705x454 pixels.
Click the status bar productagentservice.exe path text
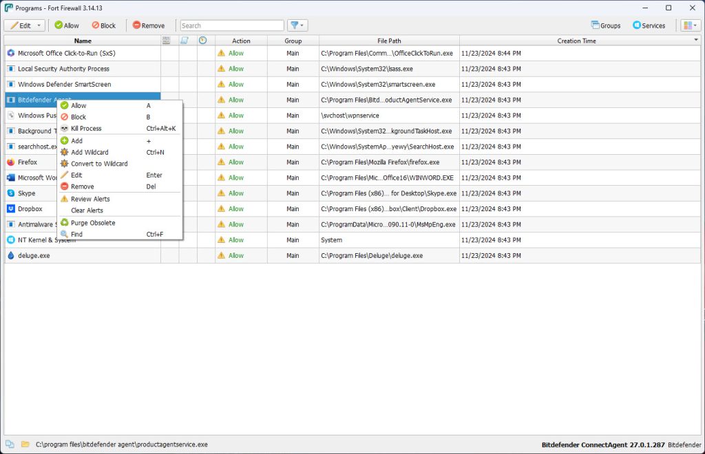[121, 444]
